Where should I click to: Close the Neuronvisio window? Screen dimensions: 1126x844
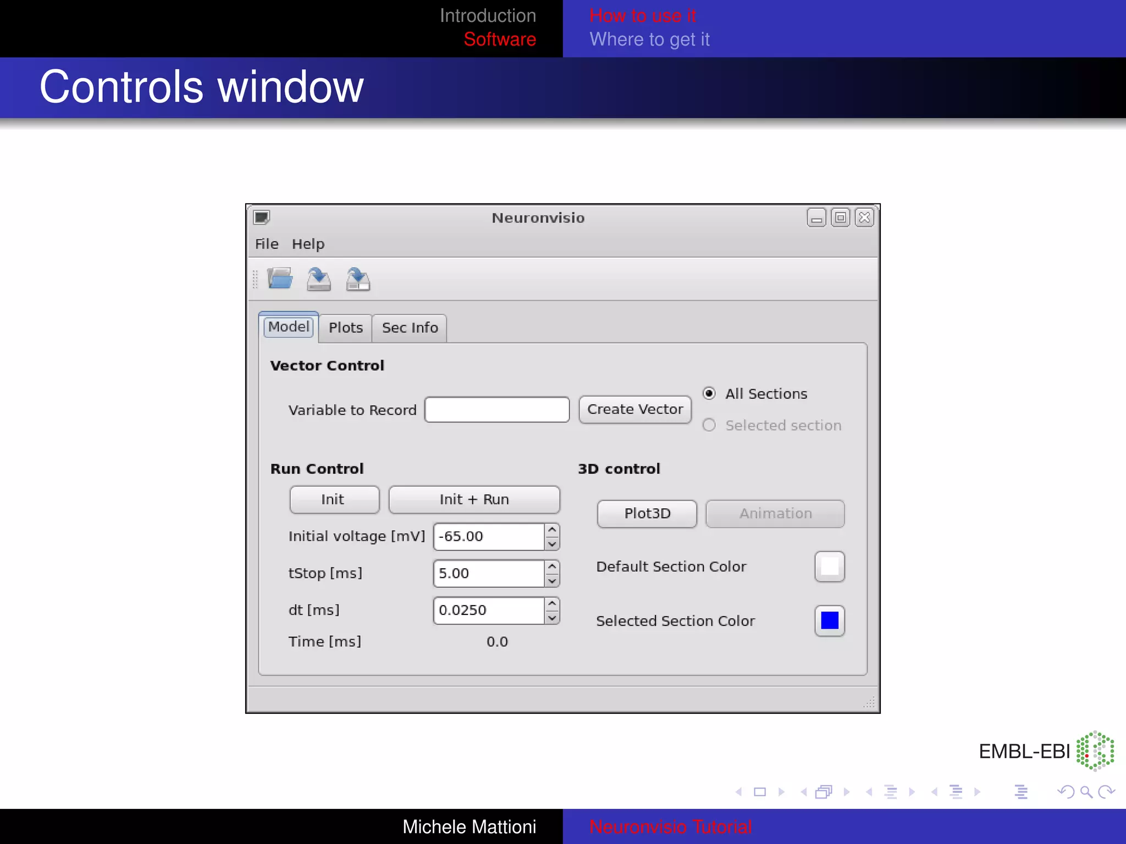click(865, 218)
